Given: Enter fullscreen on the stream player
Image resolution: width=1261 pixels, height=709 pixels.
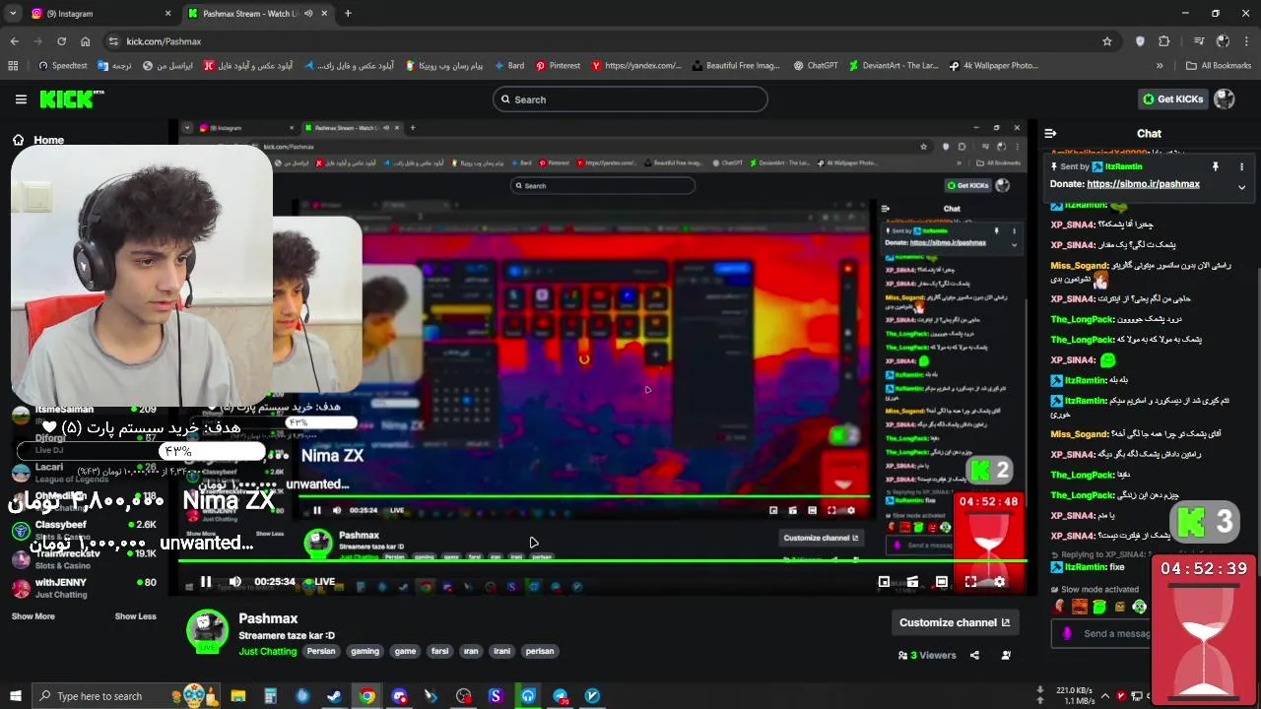Looking at the screenshot, I should point(970,582).
